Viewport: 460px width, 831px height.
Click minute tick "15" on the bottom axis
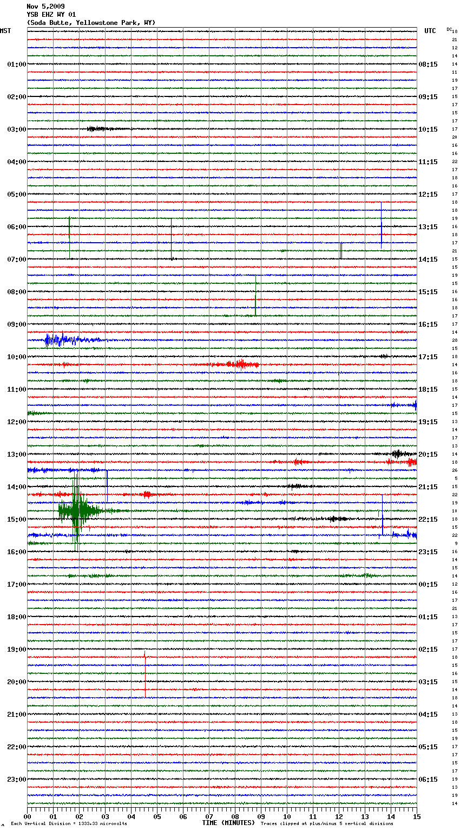(x=417, y=816)
